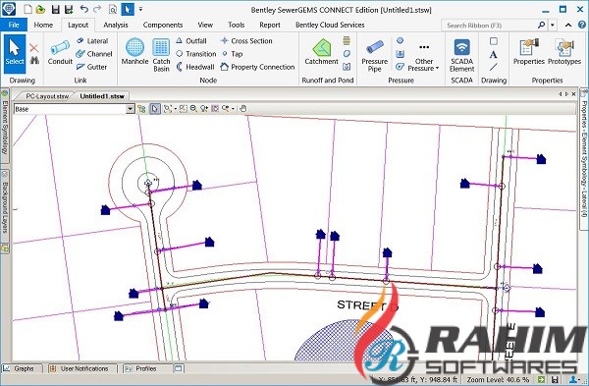589x386 pixels.
Task: Switch to the Analysis ribbon tab
Action: click(x=116, y=25)
